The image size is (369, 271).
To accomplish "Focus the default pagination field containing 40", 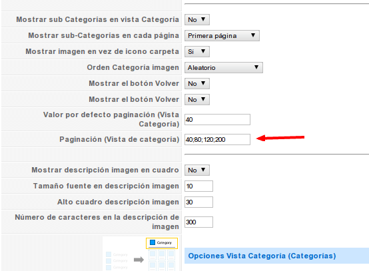I will click(x=217, y=120).
